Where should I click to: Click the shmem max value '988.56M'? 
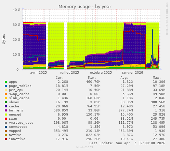[158, 102]
